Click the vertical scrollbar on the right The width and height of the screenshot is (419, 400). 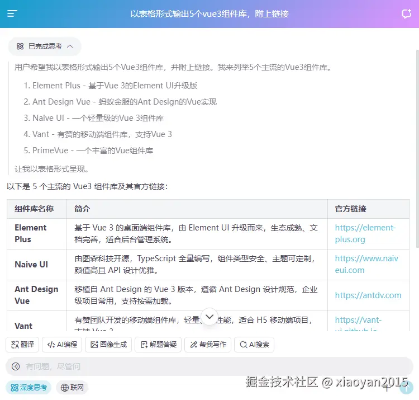click(x=417, y=148)
